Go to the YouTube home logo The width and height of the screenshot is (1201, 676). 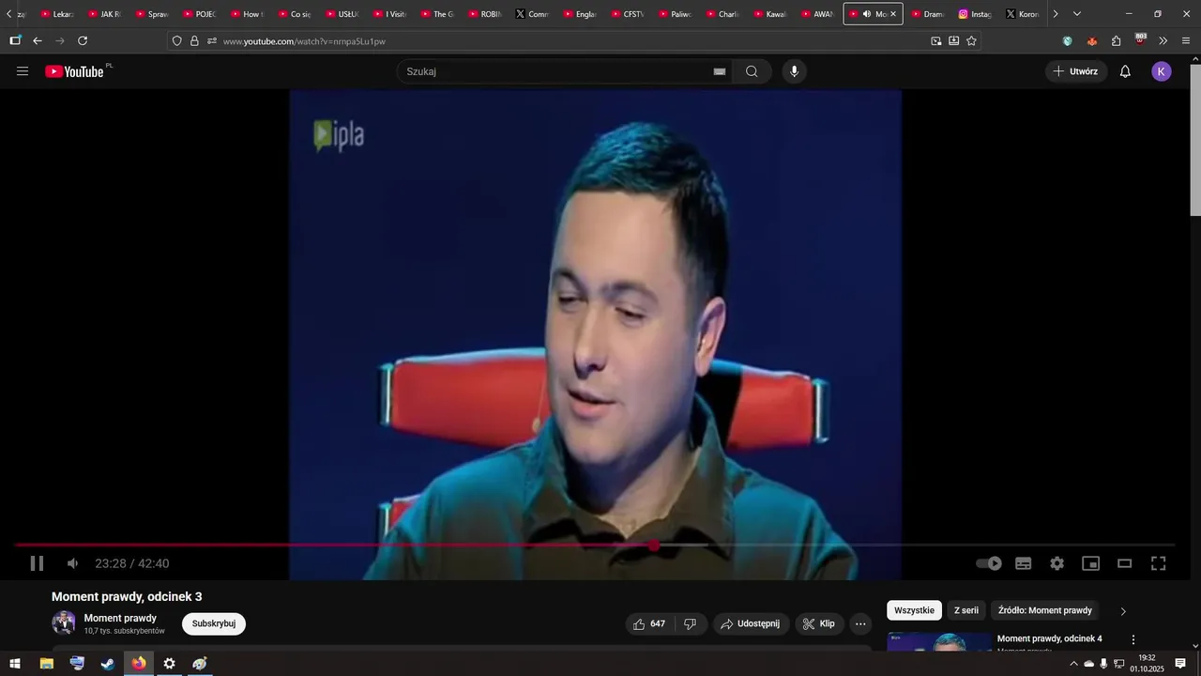75,71
